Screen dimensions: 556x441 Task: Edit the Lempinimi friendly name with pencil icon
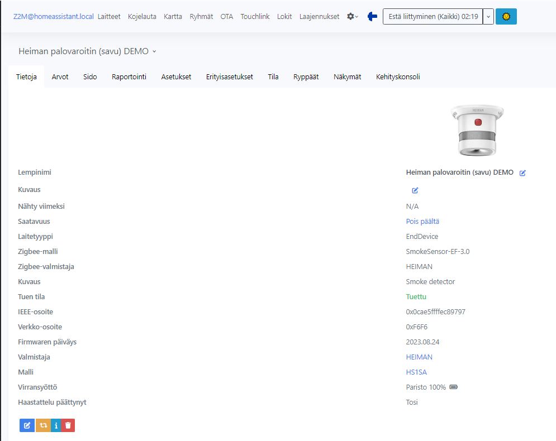click(522, 173)
